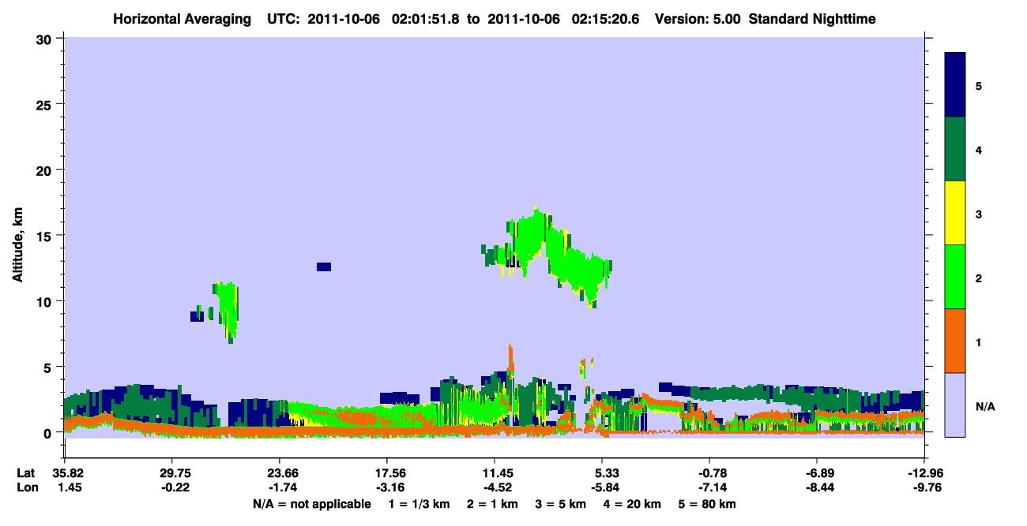This screenshot has height=526, width=1027.
Task: Click the '3 = 5 km' legend entry
Action: [561, 503]
